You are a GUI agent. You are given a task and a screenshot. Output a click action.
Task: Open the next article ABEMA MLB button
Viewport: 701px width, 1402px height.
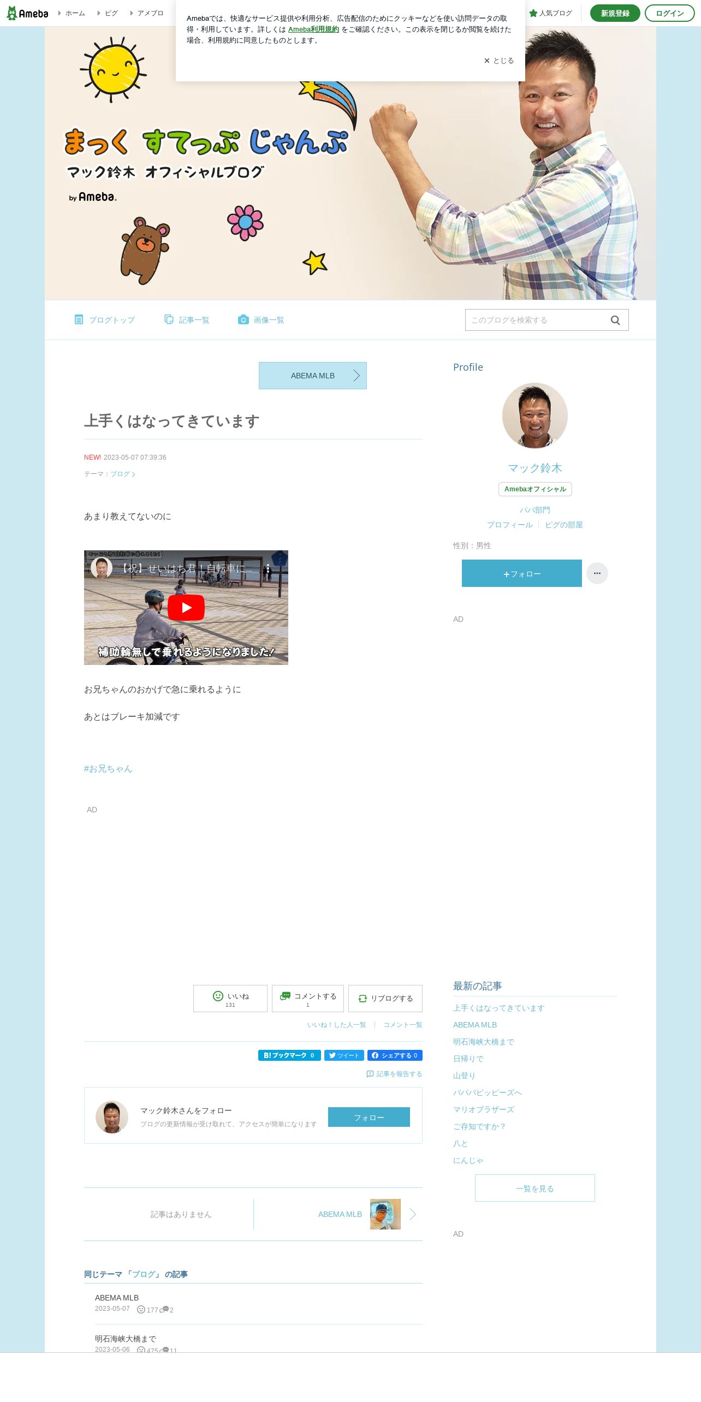click(313, 376)
